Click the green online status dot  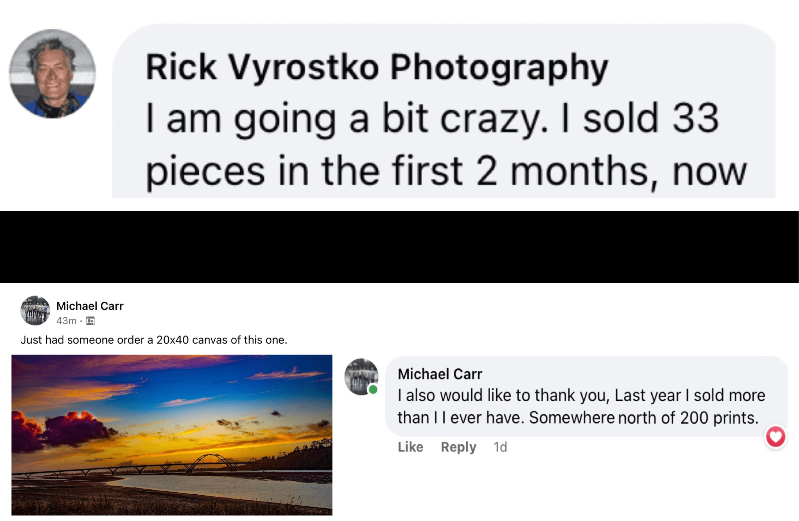(x=373, y=390)
